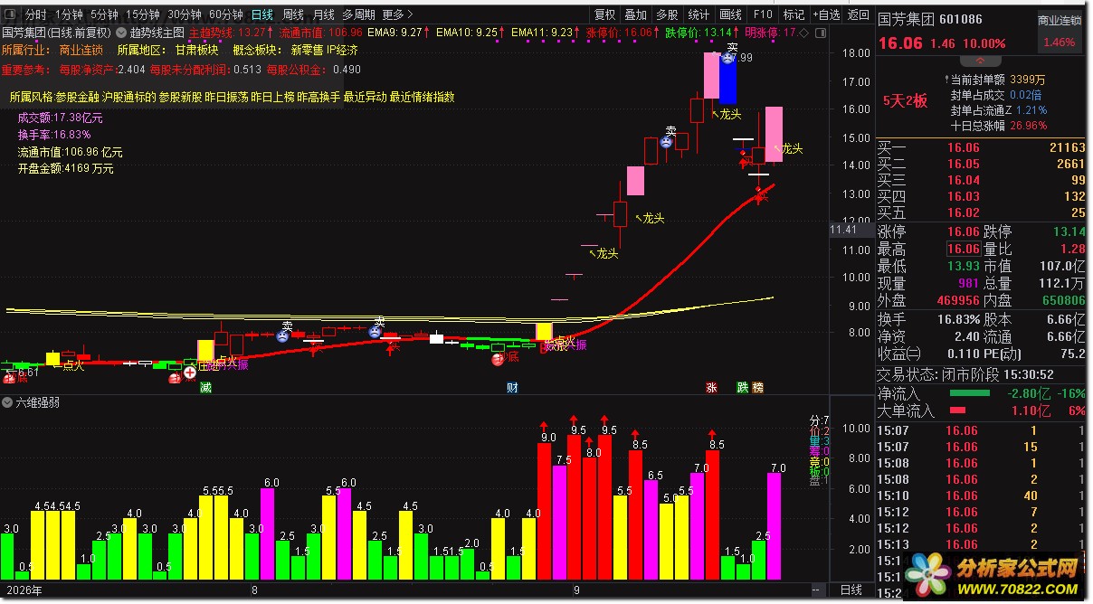Viewport: 1093px width, 604px height.
Task: Toggle 叠加 overlay comparison
Action: click(x=636, y=14)
